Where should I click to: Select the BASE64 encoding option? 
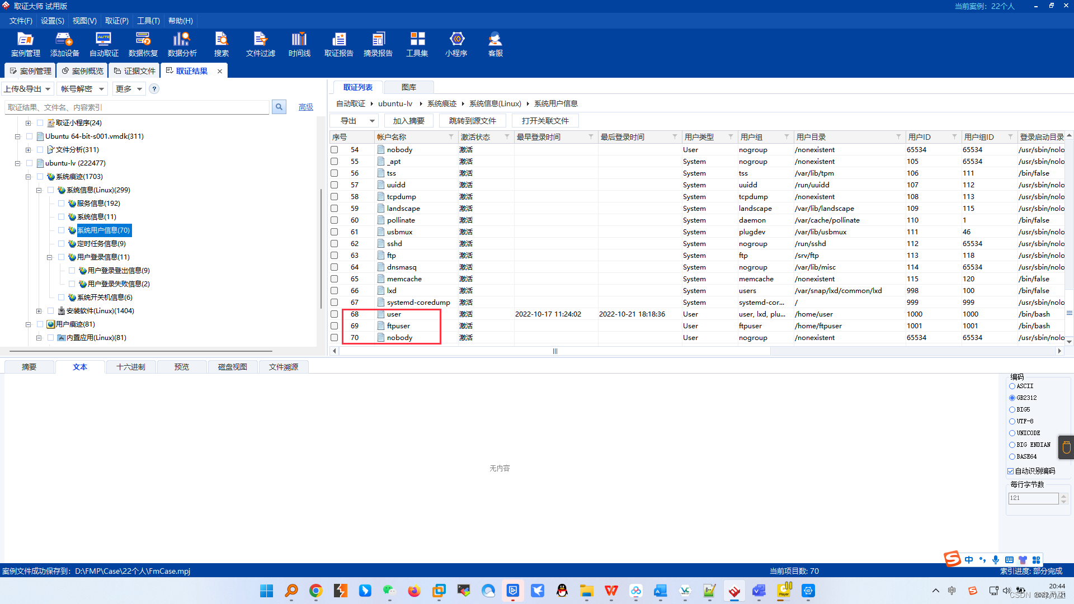click(1012, 457)
